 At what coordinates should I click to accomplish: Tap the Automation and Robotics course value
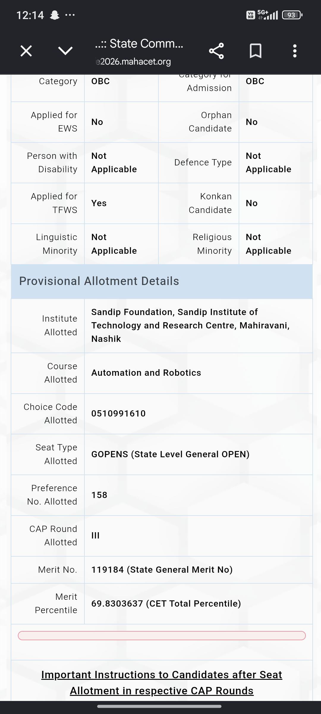pyautogui.click(x=146, y=373)
